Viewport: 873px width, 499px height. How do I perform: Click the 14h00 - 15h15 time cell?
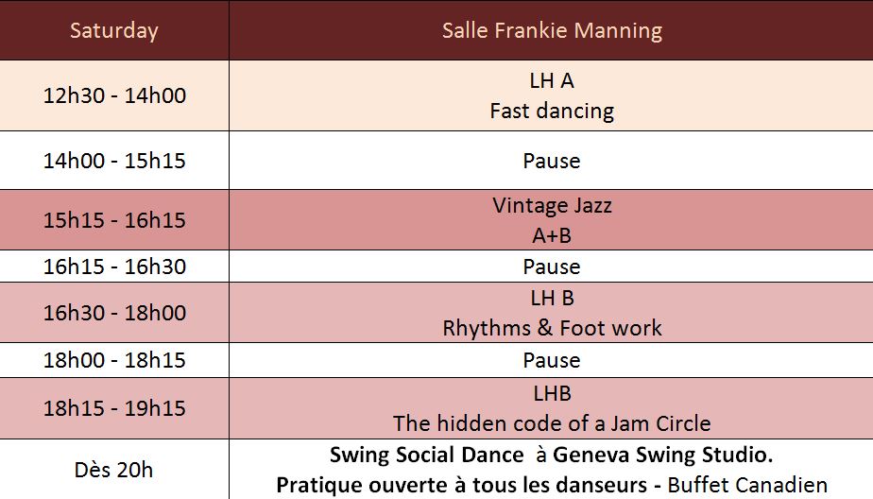pos(114,161)
